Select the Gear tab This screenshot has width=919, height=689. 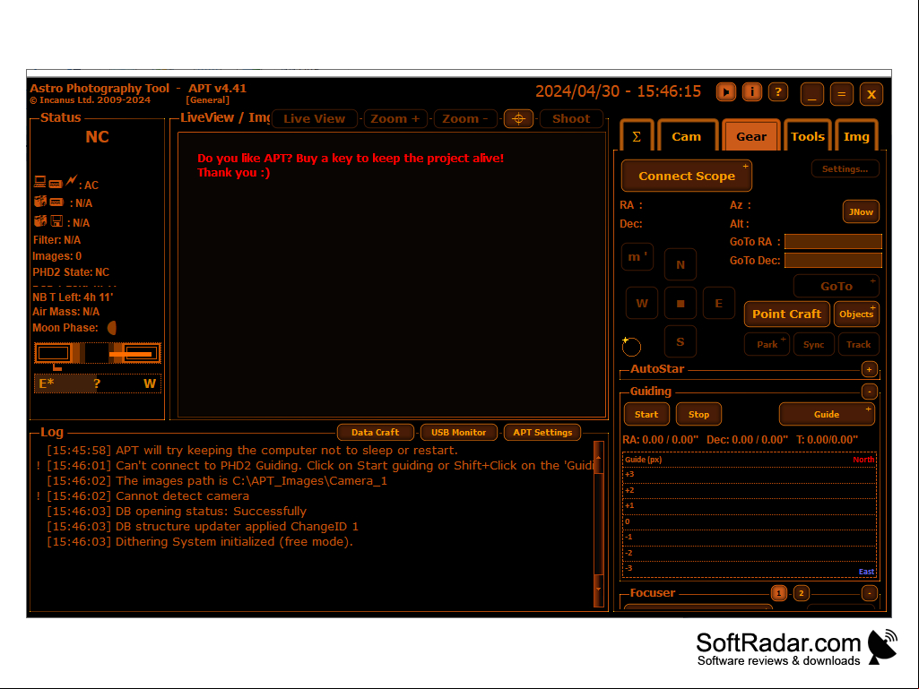[750, 136]
